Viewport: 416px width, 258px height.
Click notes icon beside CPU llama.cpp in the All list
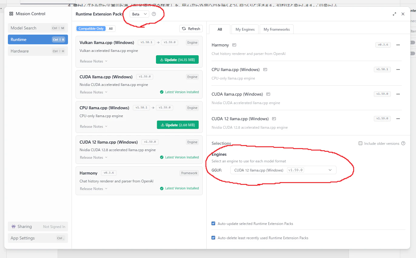tap(265, 70)
